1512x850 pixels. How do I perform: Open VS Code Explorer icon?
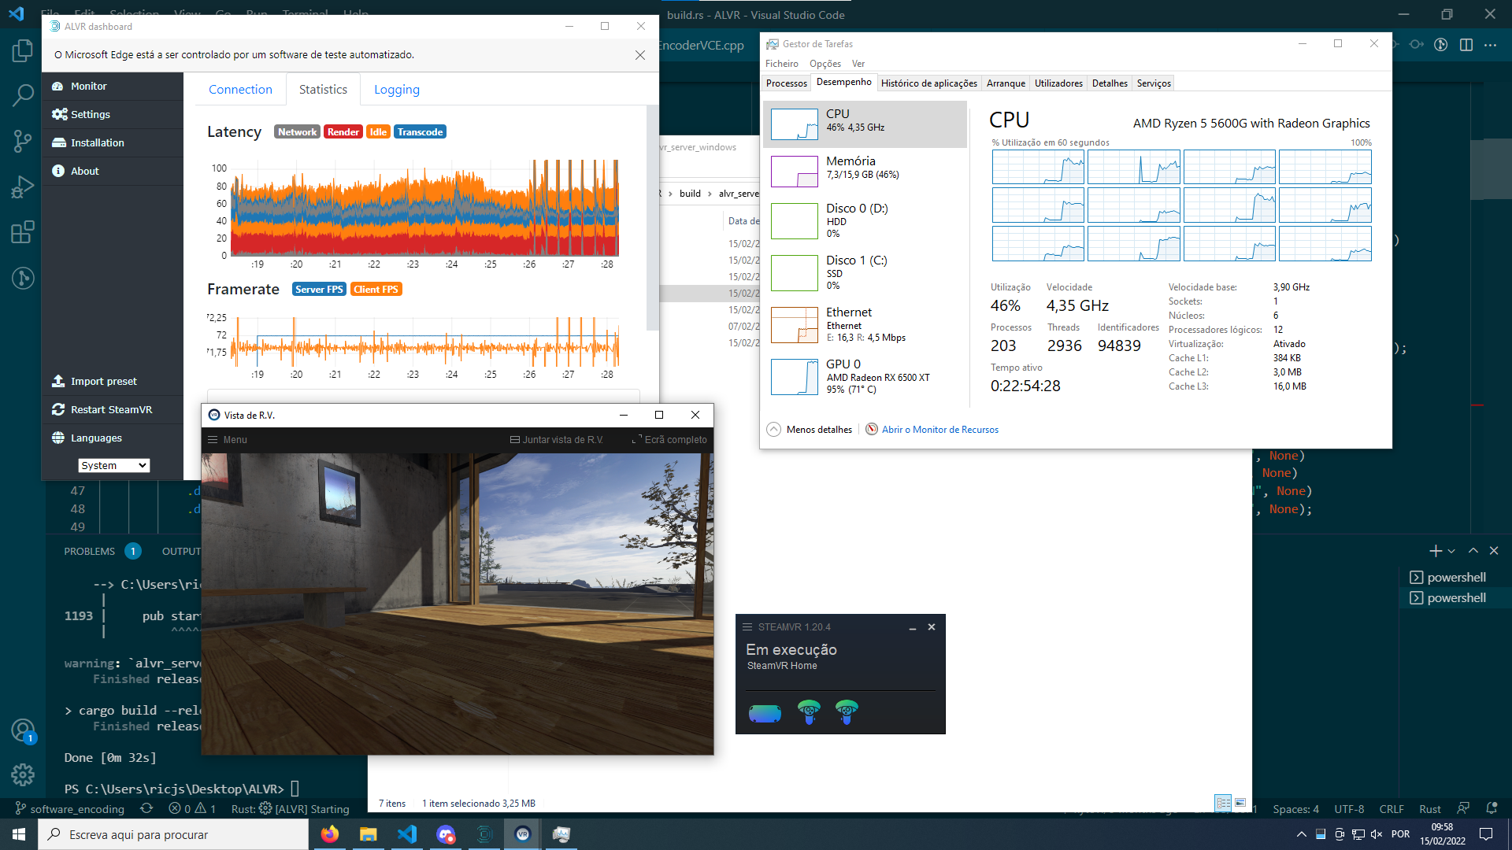tap(23, 52)
